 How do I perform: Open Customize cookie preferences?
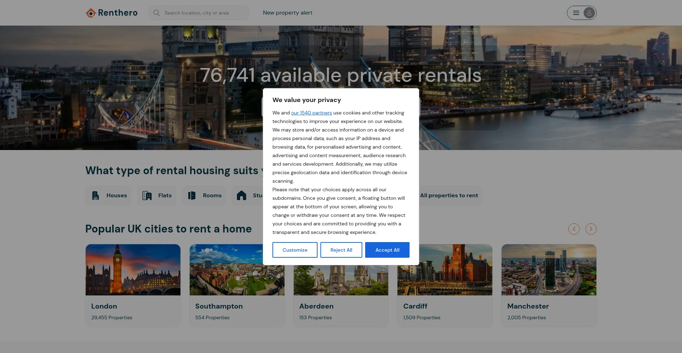tap(295, 250)
